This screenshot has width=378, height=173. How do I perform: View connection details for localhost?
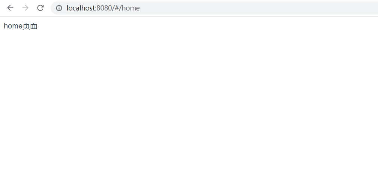[x=59, y=8]
